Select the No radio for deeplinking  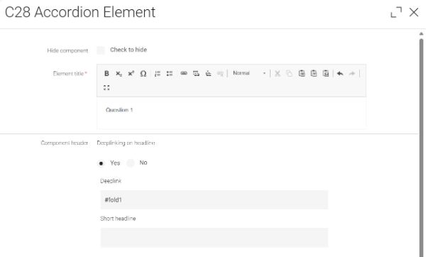131,163
